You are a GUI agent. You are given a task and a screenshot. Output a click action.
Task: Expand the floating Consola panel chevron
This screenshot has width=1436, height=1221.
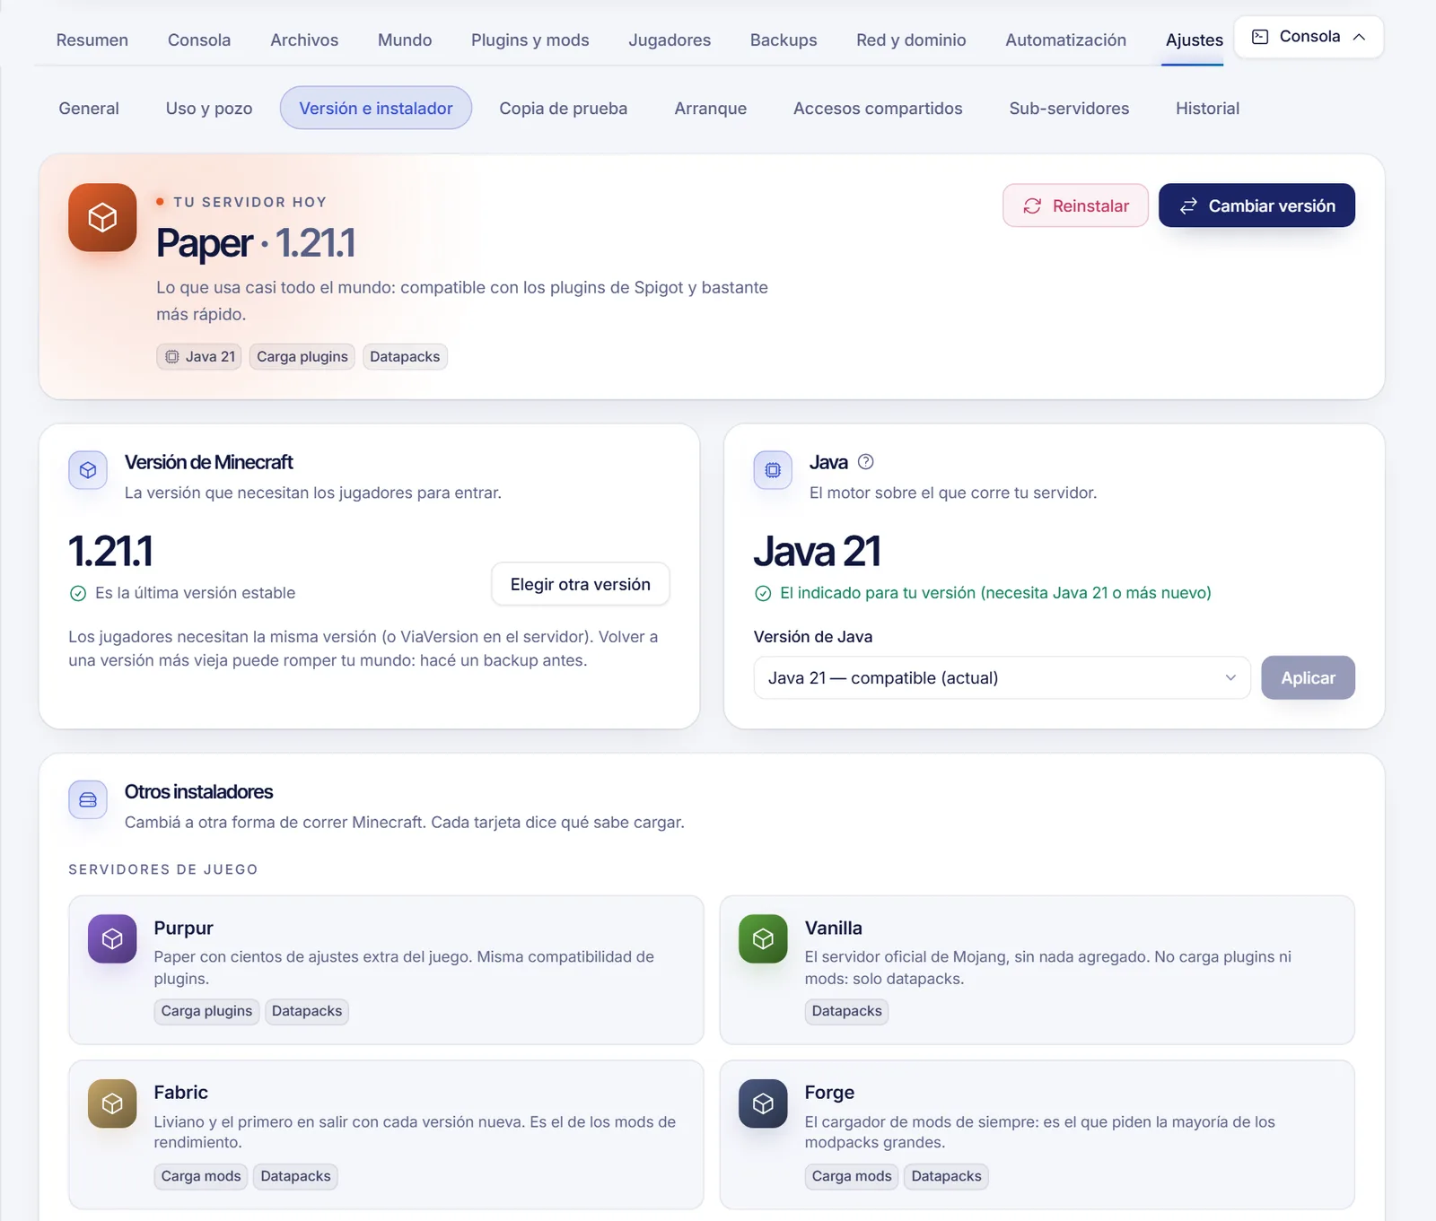tap(1360, 37)
